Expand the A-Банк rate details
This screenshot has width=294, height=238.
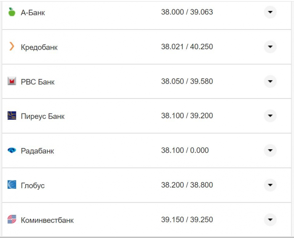pos(270,12)
